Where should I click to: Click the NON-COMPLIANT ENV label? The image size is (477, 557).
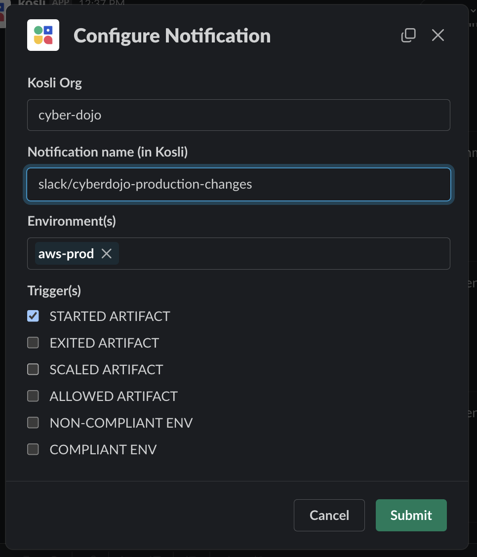click(x=121, y=423)
